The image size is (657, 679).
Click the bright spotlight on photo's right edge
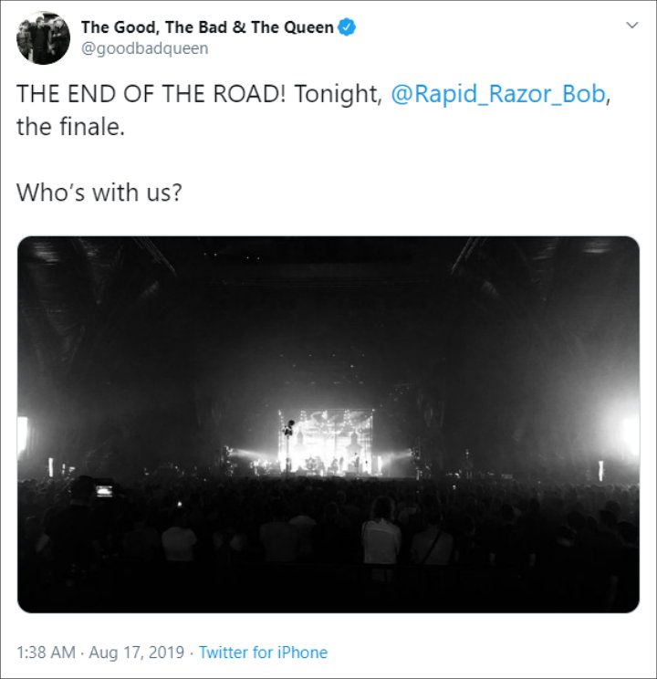click(626, 433)
